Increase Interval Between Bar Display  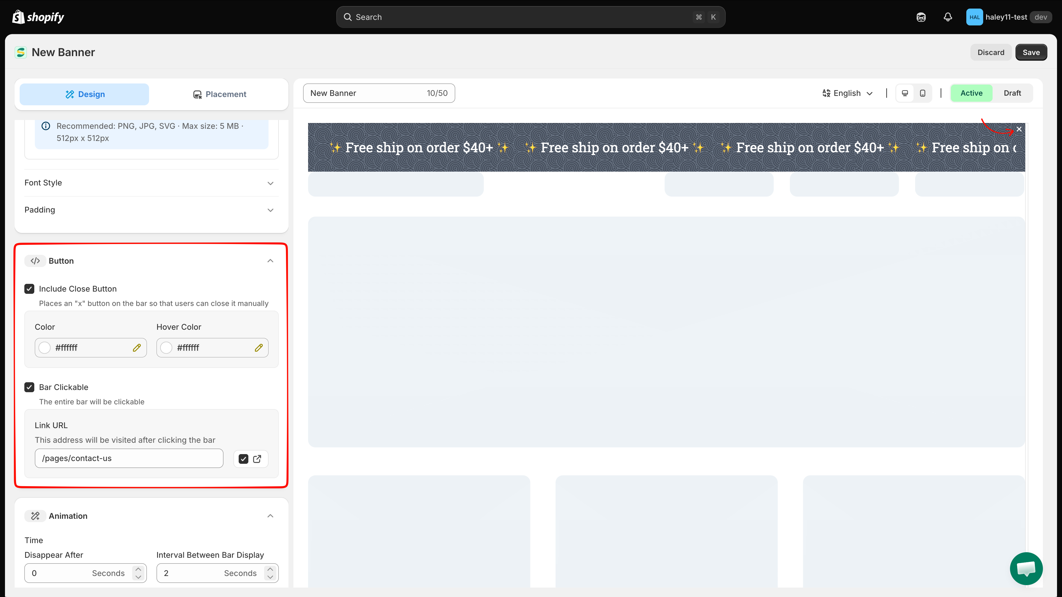tap(270, 569)
